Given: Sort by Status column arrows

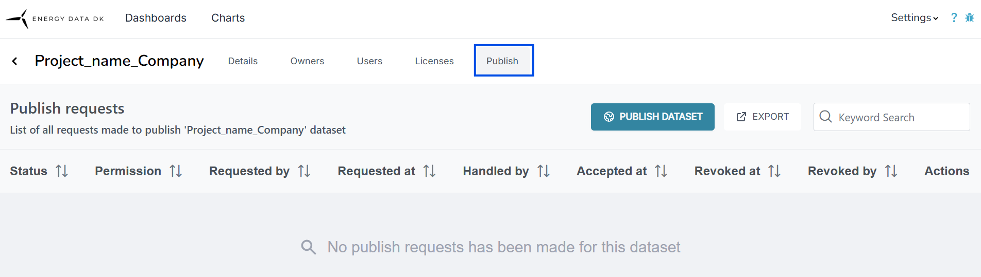Looking at the screenshot, I should tap(62, 171).
